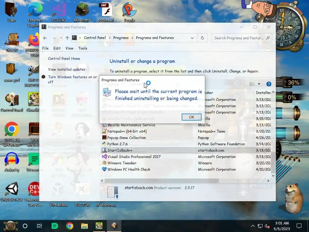Click OK in the Programs and Features dialog

191,117
